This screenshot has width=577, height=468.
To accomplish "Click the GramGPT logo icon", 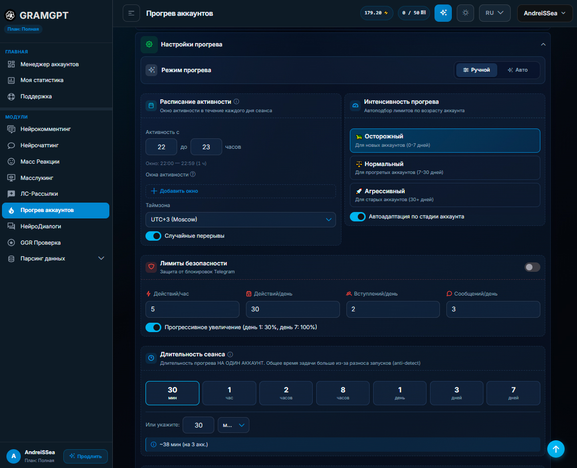I will (x=10, y=15).
